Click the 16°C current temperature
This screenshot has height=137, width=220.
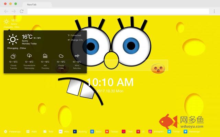click(x=27, y=37)
